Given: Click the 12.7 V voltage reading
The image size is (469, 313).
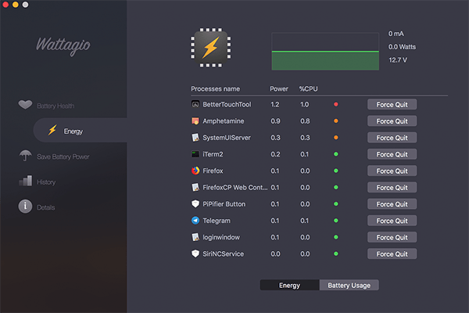Looking at the screenshot, I should point(398,60).
